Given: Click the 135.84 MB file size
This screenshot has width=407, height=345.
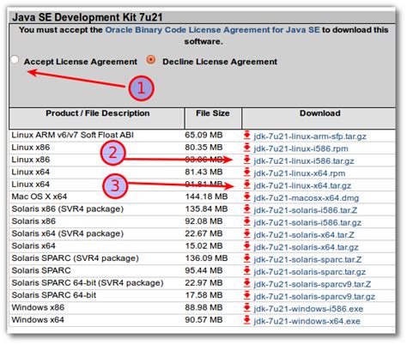Looking at the screenshot, I should [x=206, y=209].
